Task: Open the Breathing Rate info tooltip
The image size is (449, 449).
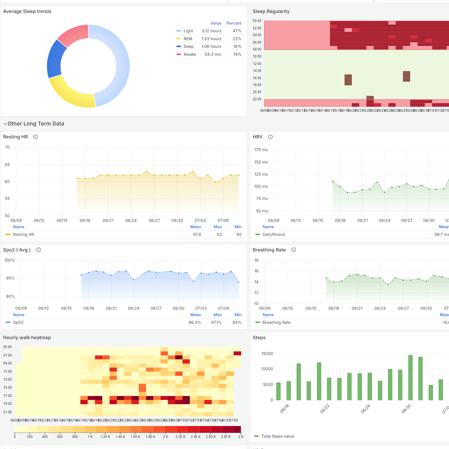Action: [x=294, y=250]
